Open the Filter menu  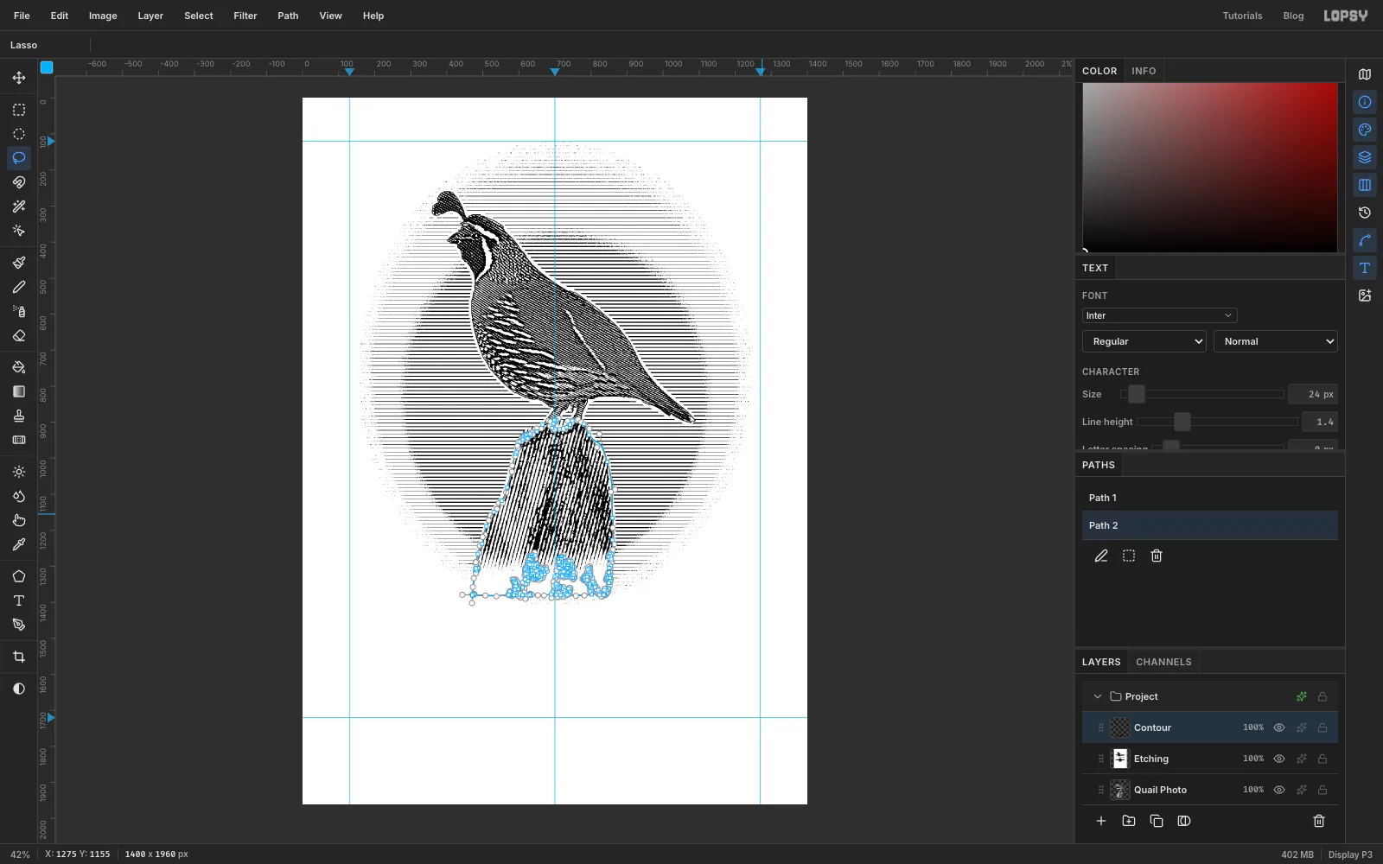click(245, 16)
